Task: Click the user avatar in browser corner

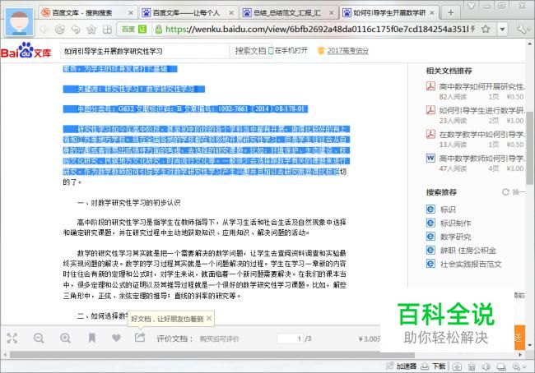Action: 19,21
